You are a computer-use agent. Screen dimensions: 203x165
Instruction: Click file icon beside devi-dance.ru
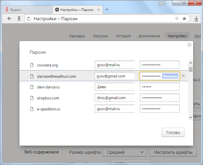click(x=32, y=87)
